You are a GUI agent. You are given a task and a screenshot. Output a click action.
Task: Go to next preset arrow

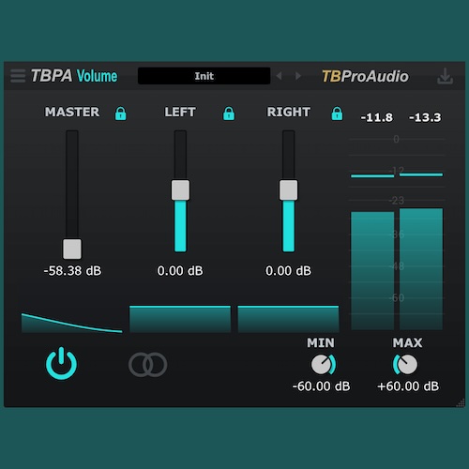point(298,76)
